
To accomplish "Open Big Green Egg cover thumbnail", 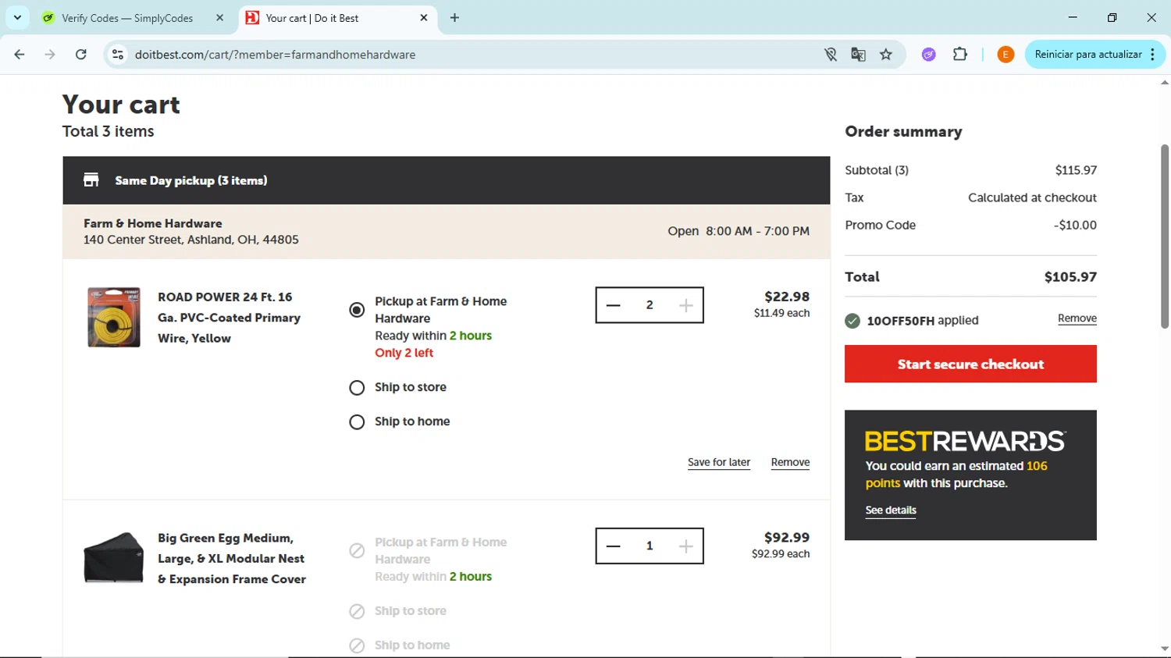I will [x=114, y=557].
